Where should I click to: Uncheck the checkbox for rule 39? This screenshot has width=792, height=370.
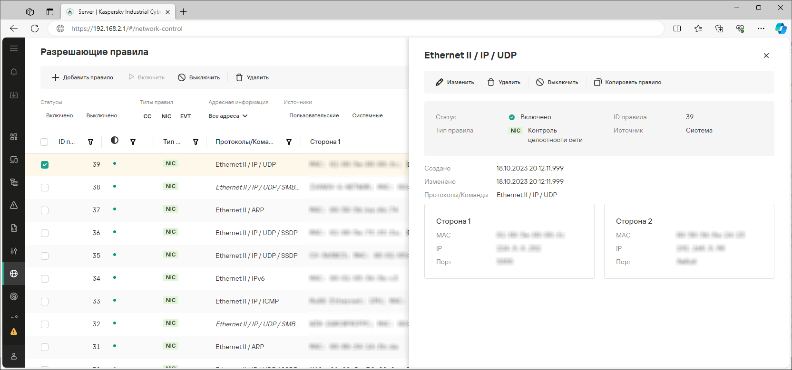coord(45,165)
